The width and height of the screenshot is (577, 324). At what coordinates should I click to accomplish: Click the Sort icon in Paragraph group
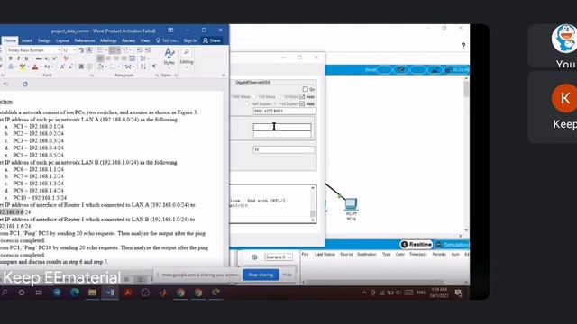click(x=143, y=67)
